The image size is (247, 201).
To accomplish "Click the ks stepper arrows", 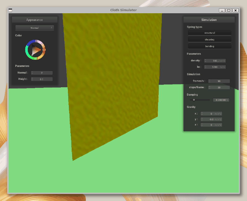I will [x=205, y=67].
